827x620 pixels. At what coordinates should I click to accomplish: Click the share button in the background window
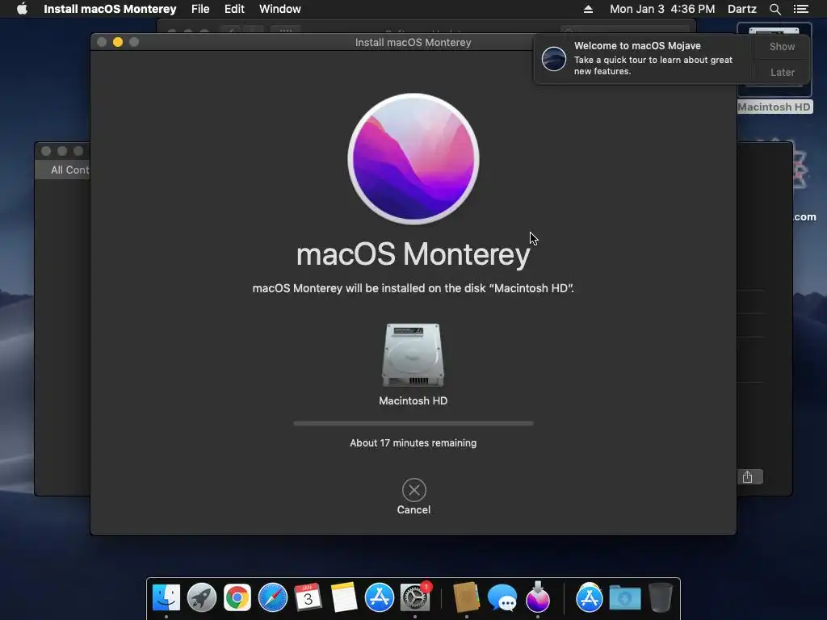point(747,477)
